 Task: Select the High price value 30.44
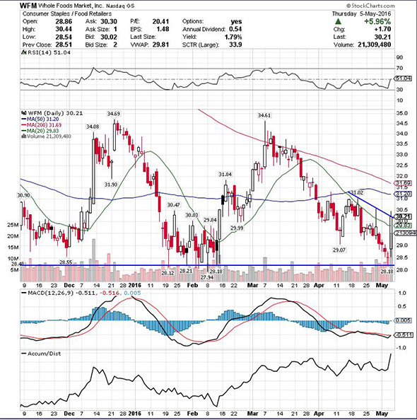[64, 29]
